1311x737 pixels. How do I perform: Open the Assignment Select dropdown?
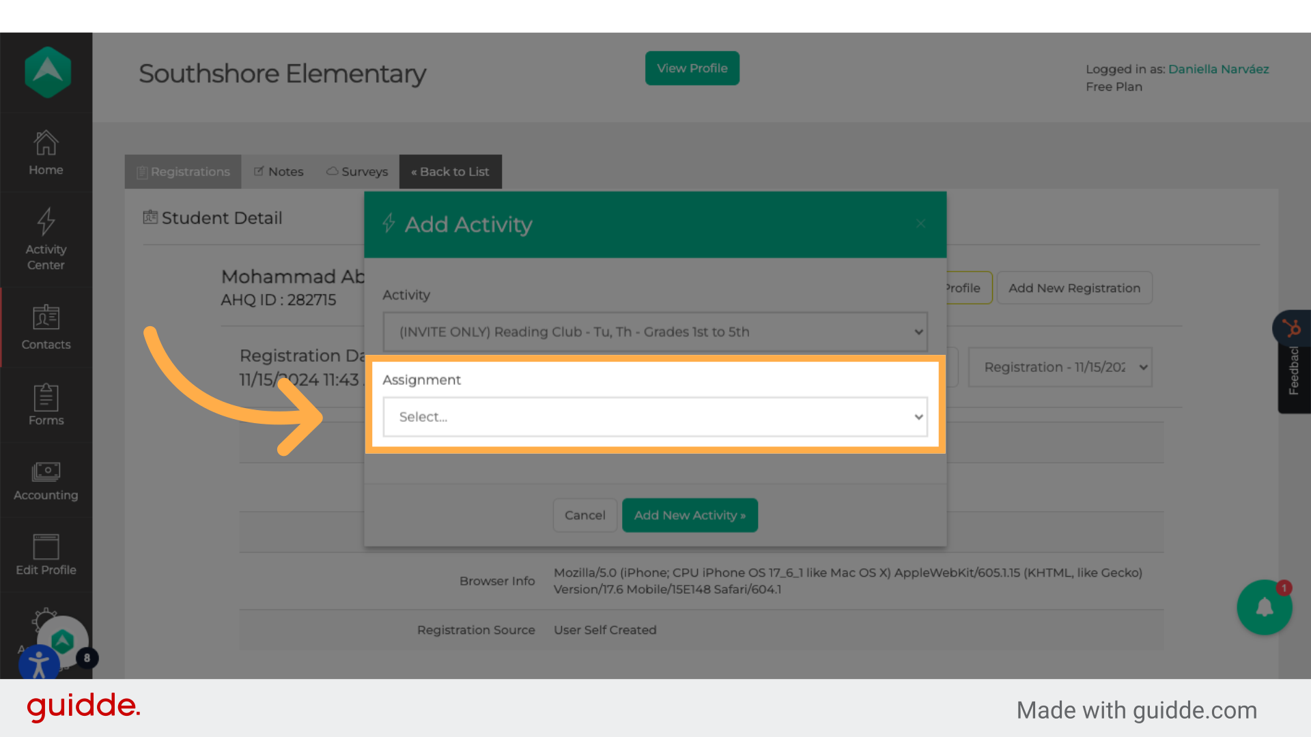coord(655,416)
